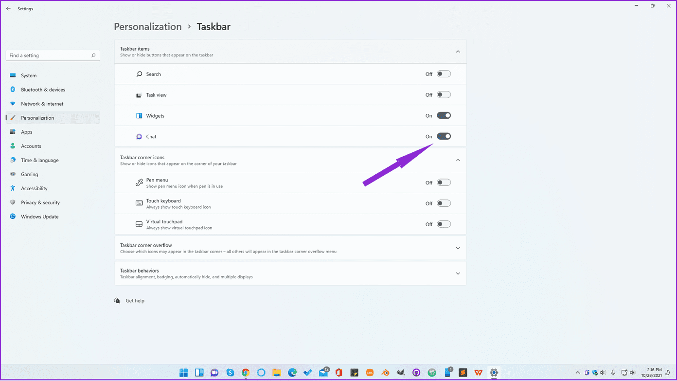Select Personalization in the sidebar

click(53, 118)
